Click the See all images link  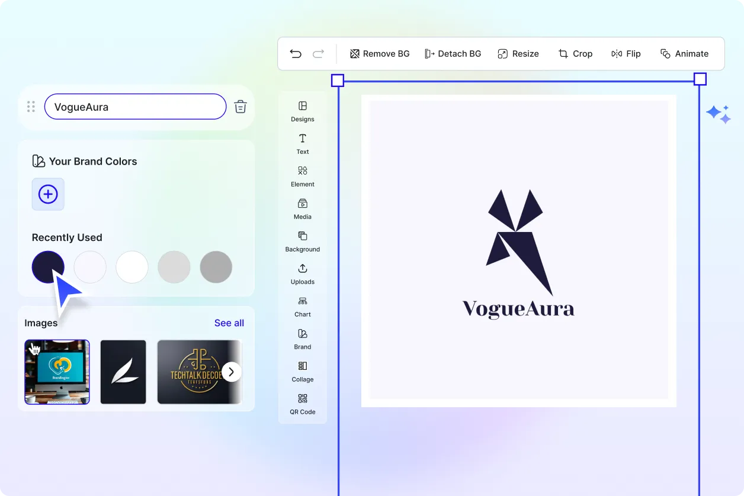pos(229,323)
